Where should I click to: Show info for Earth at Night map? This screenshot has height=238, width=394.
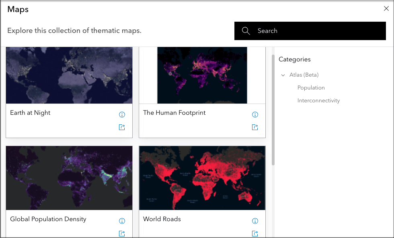pyautogui.click(x=122, y=115)
